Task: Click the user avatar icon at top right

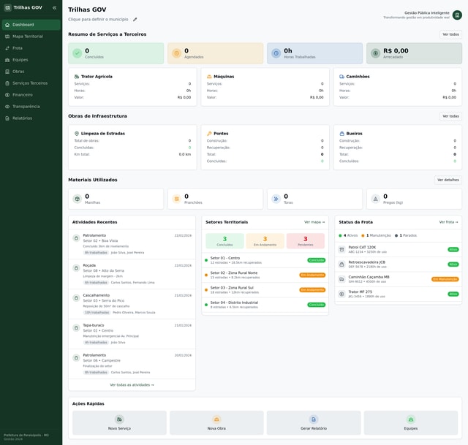Action: click(457, 15)
